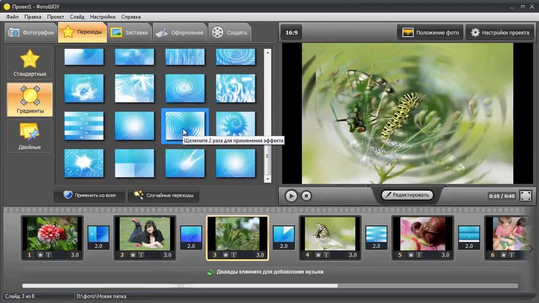Viewport: 539px width, 303px height.
Task: Open the Справка menu
Action: point(131,17)
